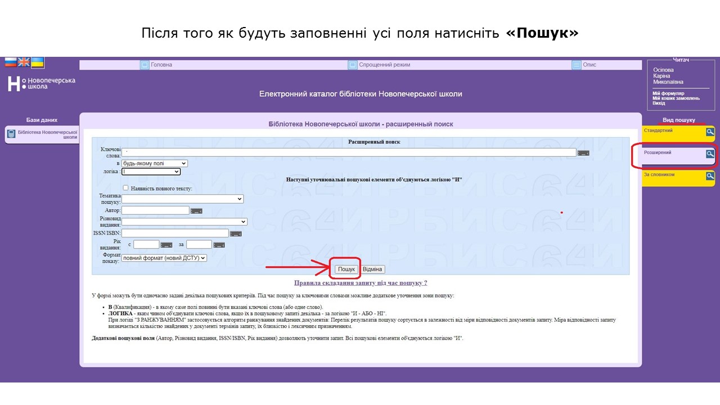Click the British flag language icon
This screenshot has height=405, width=720.
coord(24,62)
